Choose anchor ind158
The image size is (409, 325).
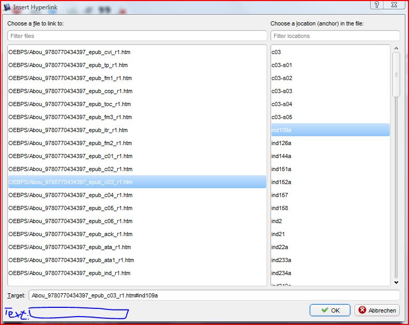point(331,208)
